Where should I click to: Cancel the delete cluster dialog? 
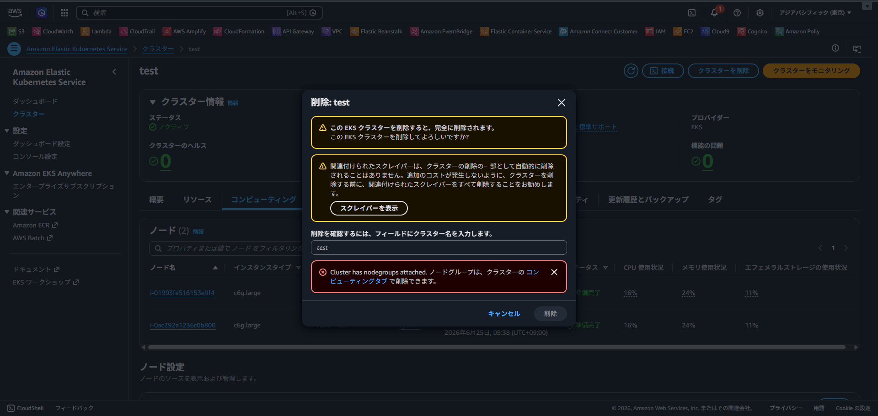pyautogui.click(x=504, y=314)
